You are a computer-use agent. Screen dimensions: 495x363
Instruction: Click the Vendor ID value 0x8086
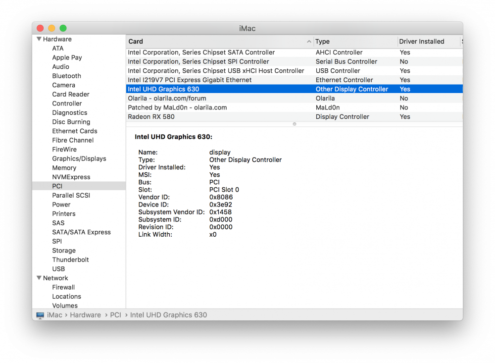click(221, 197)
